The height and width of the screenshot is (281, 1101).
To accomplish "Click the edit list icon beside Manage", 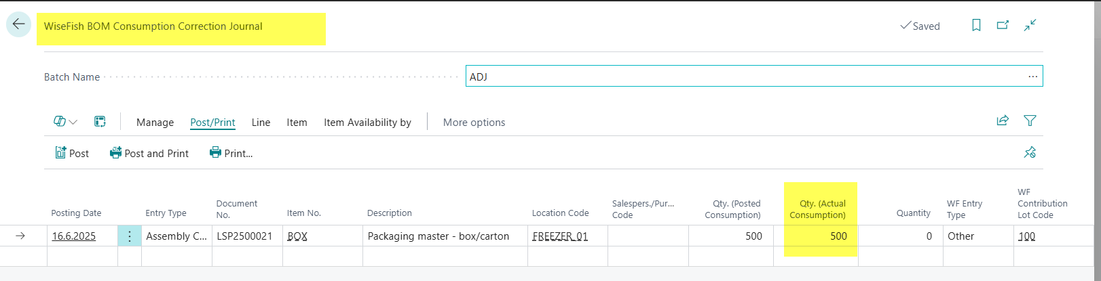I will click(100, 122).
